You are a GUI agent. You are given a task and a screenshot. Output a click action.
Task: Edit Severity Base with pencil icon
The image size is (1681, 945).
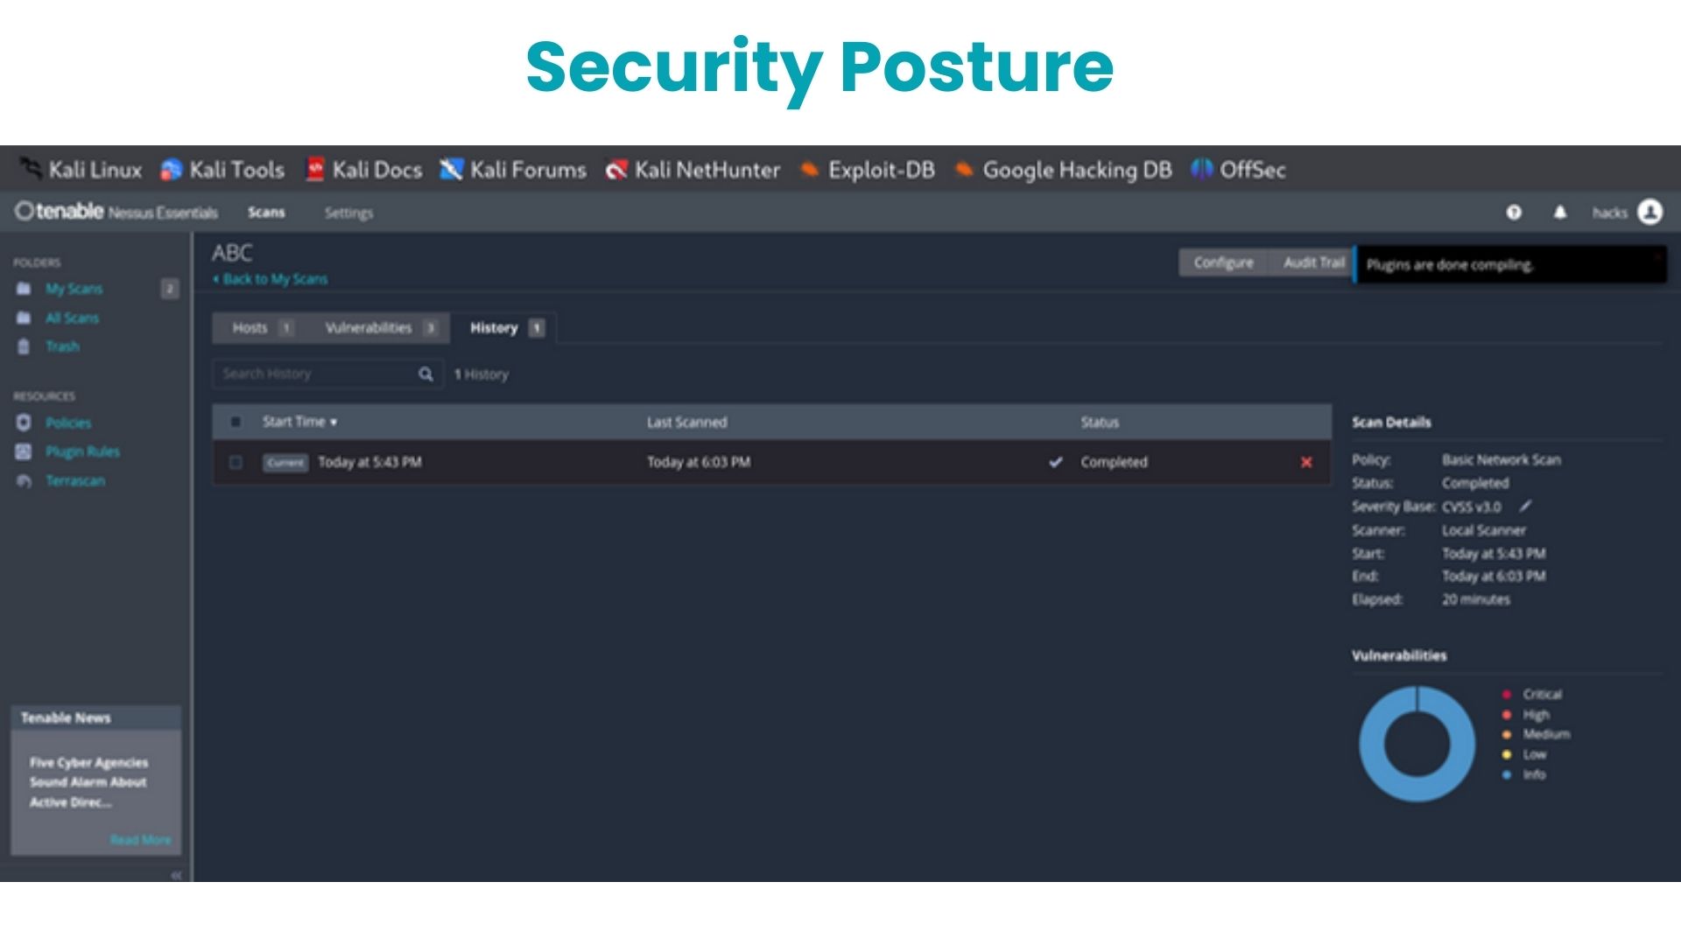1525,507
